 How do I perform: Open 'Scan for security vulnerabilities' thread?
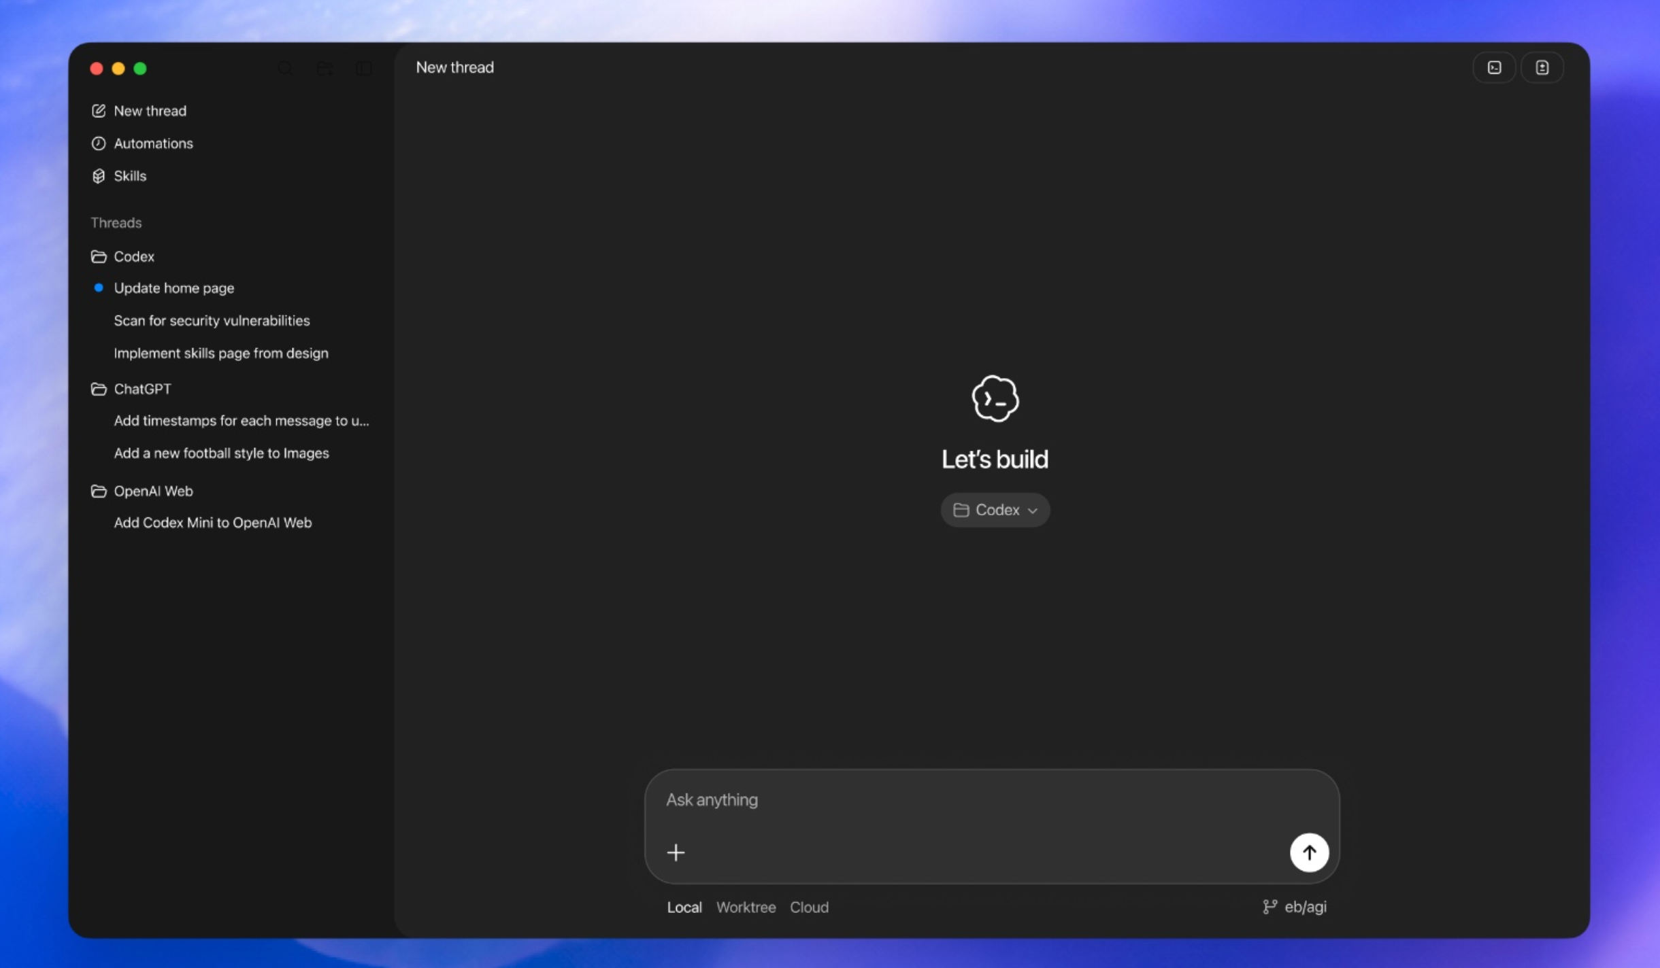[x=212, y=321]
